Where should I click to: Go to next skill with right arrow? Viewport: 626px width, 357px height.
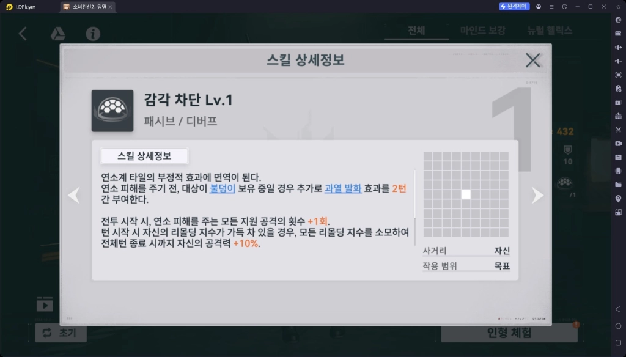537,195
